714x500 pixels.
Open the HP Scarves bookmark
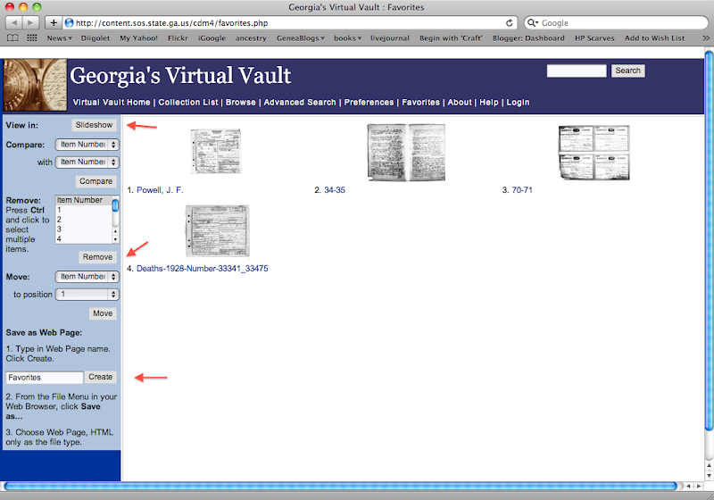594,38
